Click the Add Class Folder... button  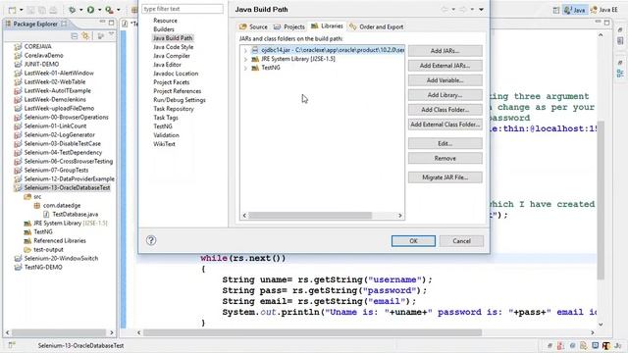tap(445, 110)
